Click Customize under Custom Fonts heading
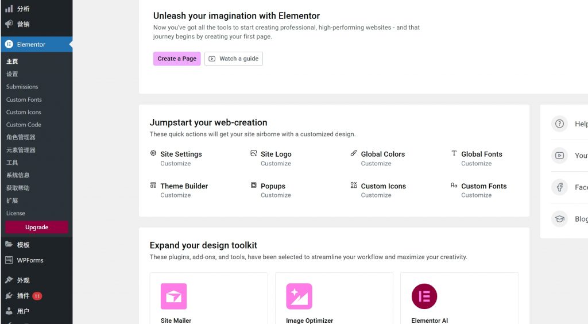 pos(476,195)
